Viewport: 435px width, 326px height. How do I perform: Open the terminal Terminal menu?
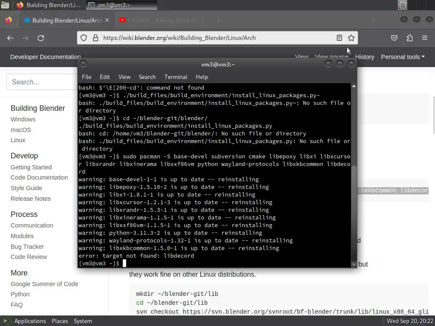[x=175, y=77]
